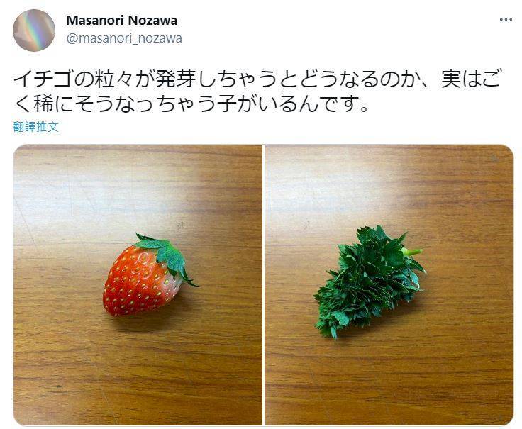Open Masanori Nozawa display name
This screenshot has width=522, height=429.
[122, 21]
